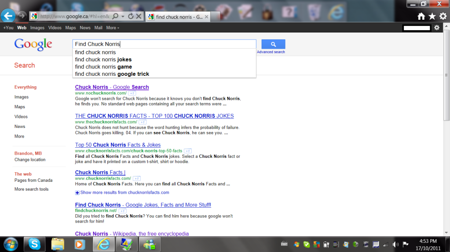This screenshot has height=252, width=450.
Task: Click the Google options gear in black bar
Action: click(x=437, y=28)
